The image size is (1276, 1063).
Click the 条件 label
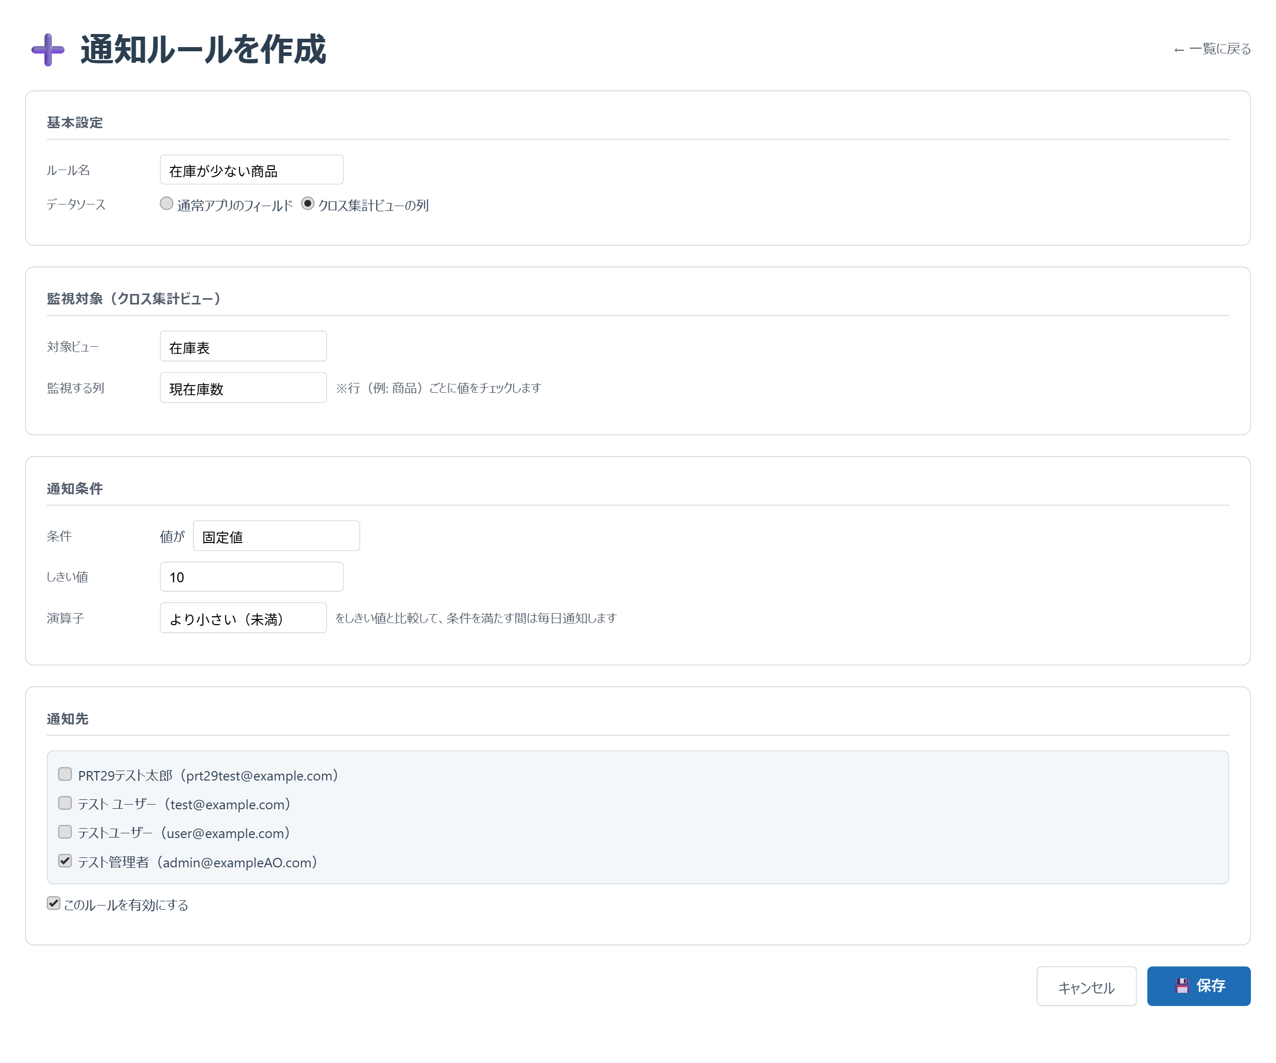tap(60, 536)
